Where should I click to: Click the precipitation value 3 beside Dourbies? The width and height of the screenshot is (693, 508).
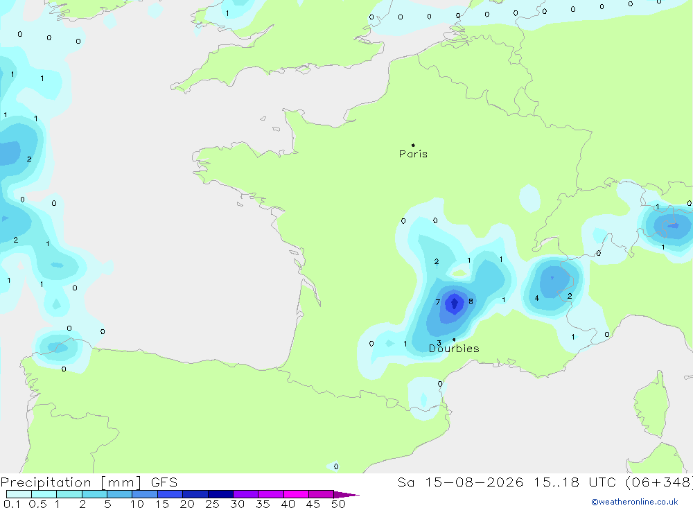[439, 343]
